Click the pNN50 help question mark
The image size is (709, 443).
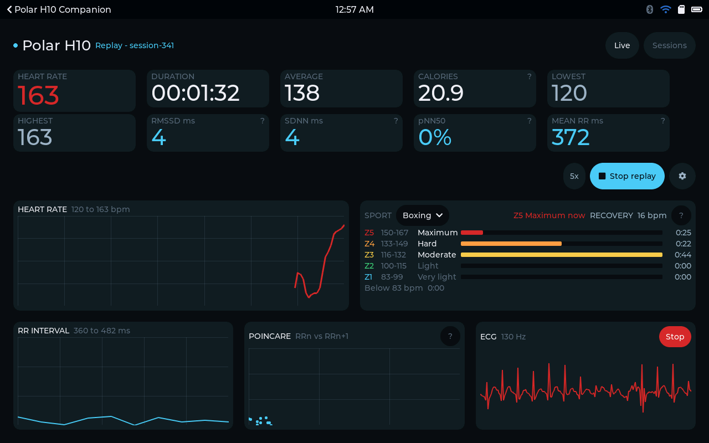530,121
